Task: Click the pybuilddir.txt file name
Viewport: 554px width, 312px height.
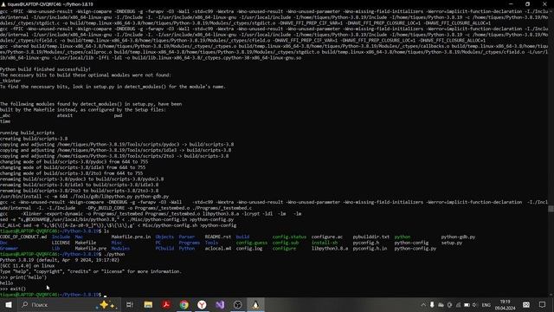Action: point(371,237)
